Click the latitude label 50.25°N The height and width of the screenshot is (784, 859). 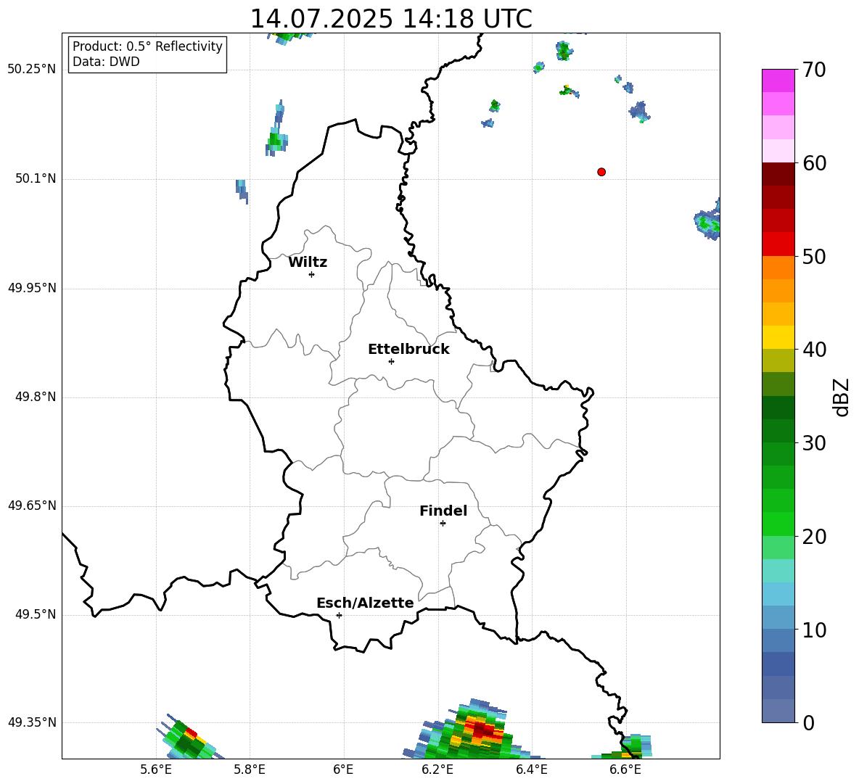(32, 70)
